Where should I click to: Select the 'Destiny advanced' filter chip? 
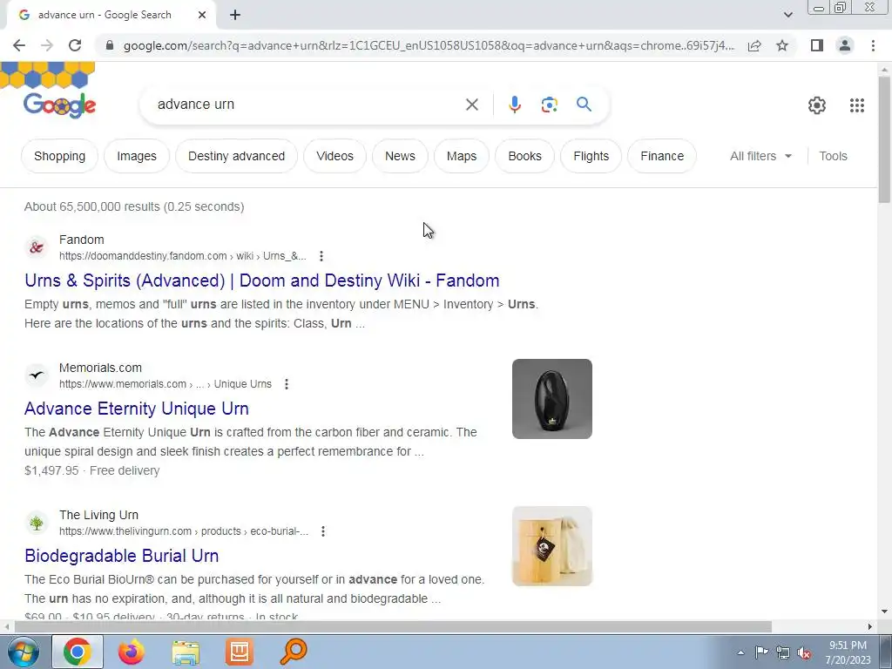coord(237,156)
